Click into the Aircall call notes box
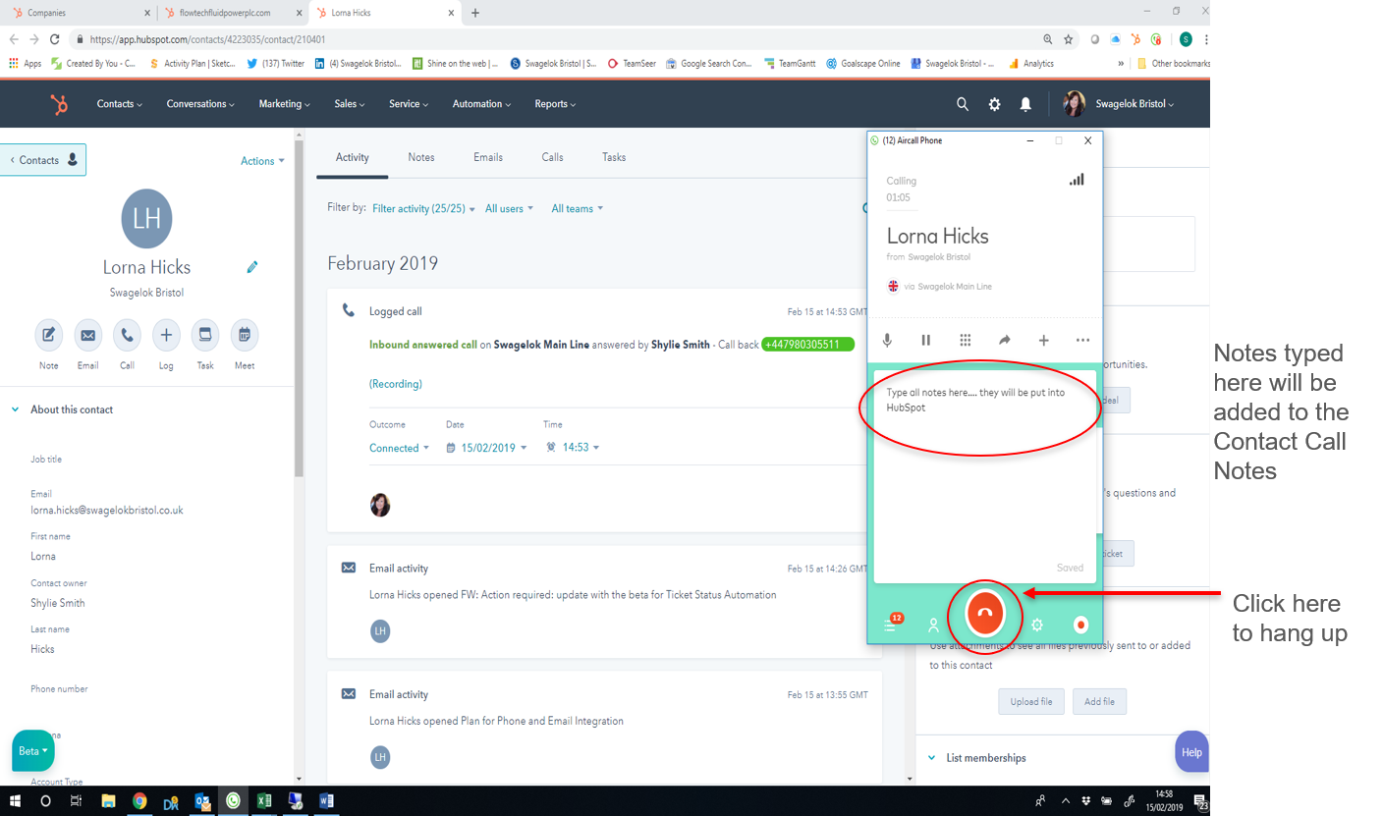 click(x=984, y=475)
